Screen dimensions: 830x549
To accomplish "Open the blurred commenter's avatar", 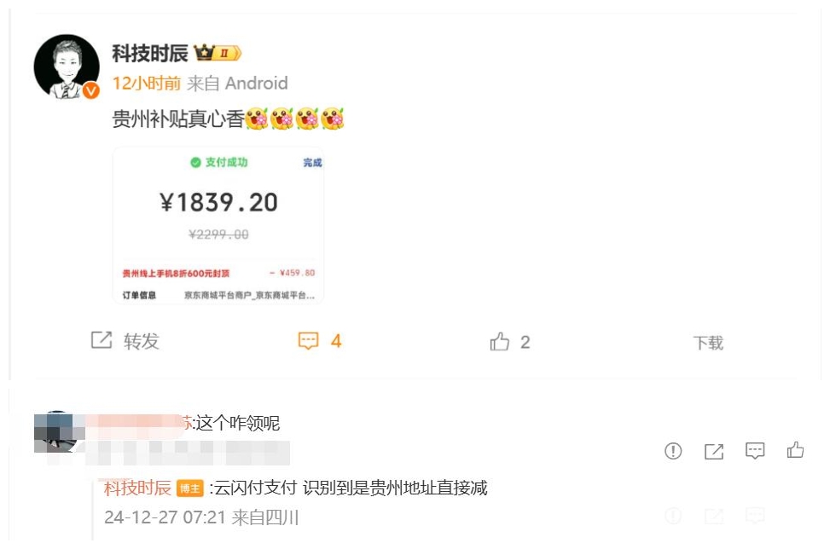I will coord(56,431).
